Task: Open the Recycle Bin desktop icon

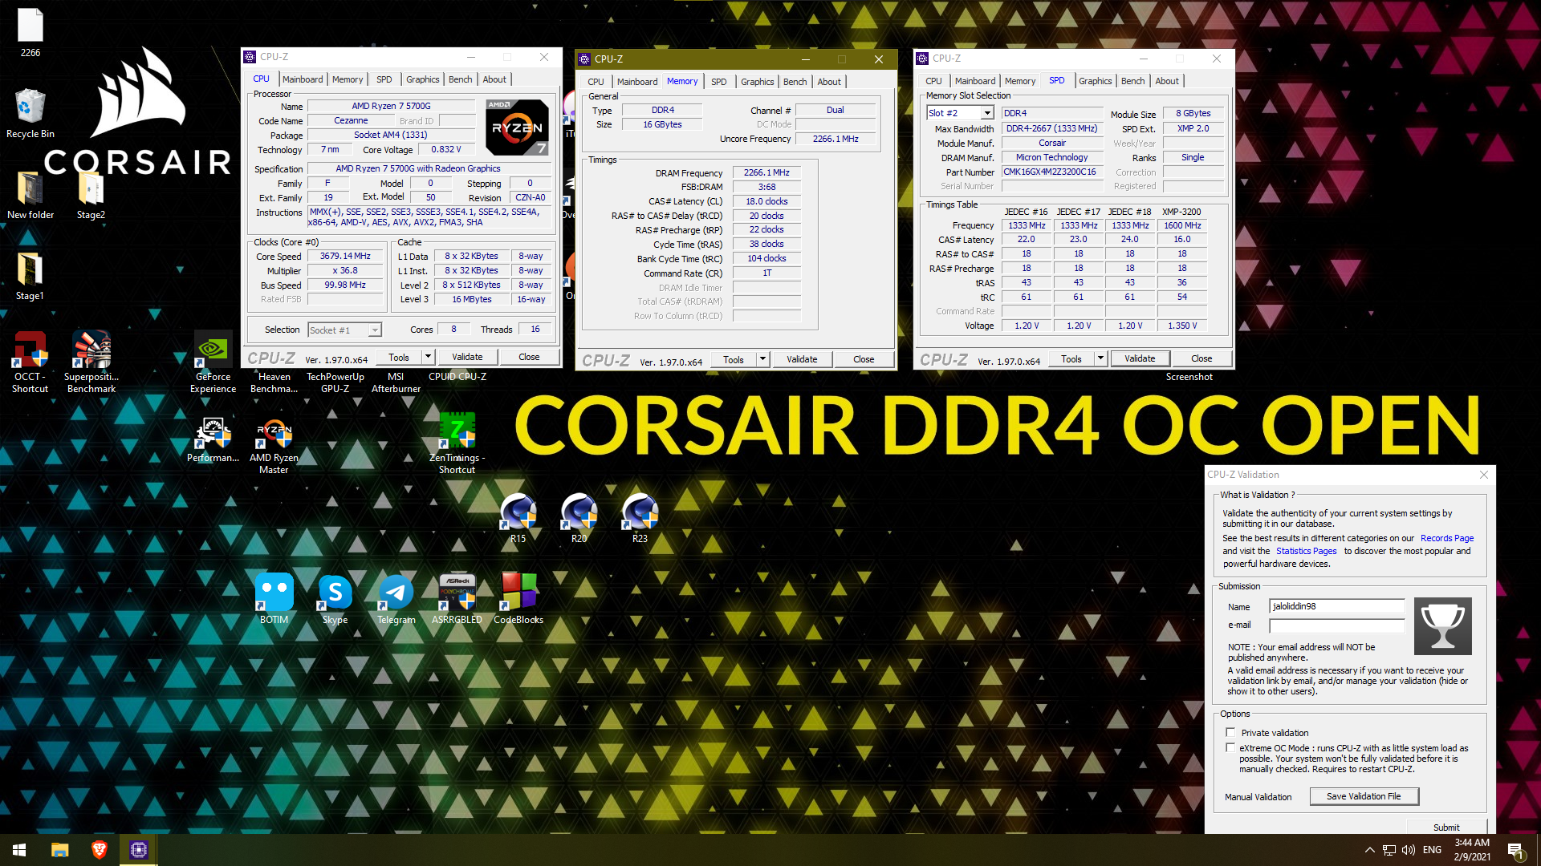Action: (x=30, y=112)
